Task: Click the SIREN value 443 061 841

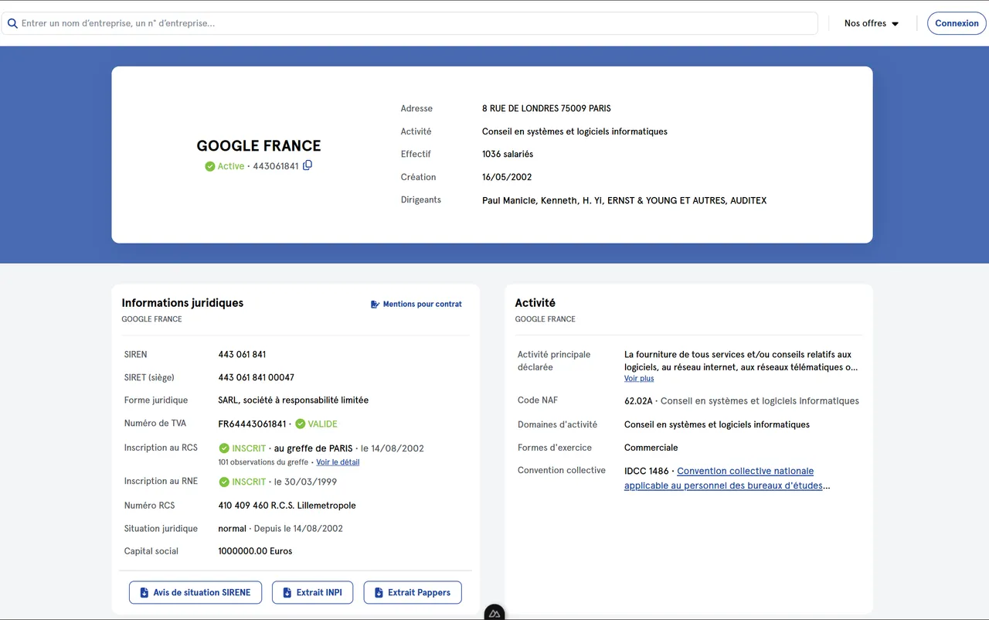Action: 242,355
